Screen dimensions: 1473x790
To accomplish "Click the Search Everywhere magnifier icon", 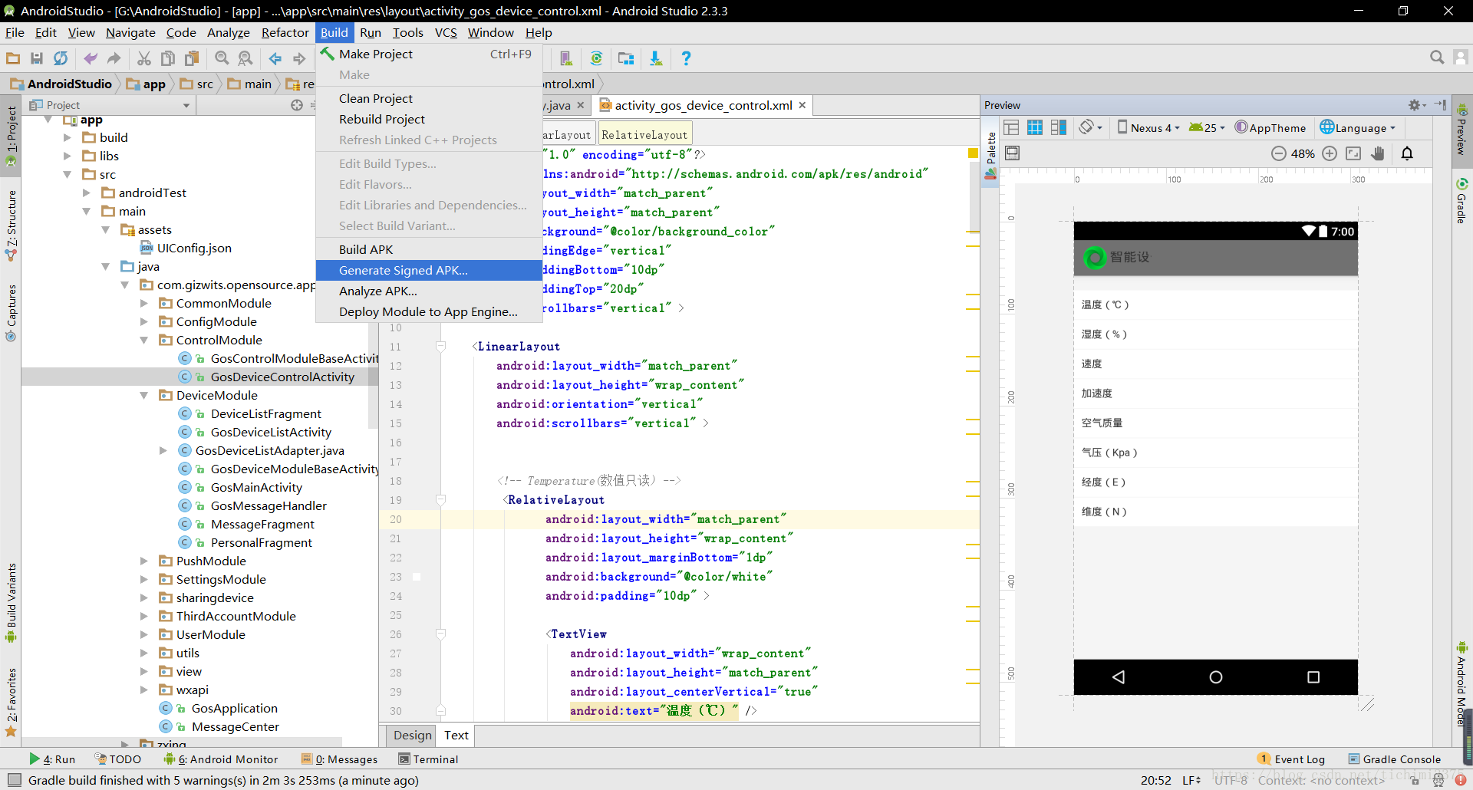I will pyautogui.click(x=1437, y=58).
